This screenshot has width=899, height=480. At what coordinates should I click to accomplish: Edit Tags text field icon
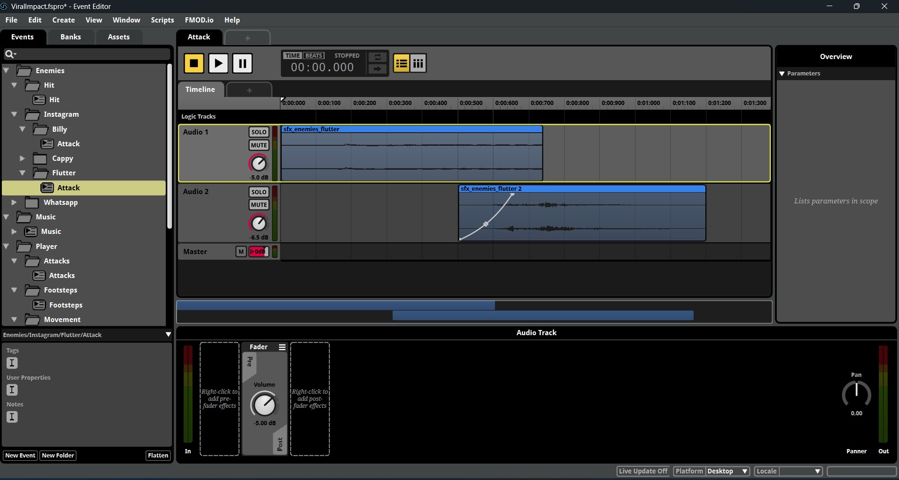coord(12,363)
